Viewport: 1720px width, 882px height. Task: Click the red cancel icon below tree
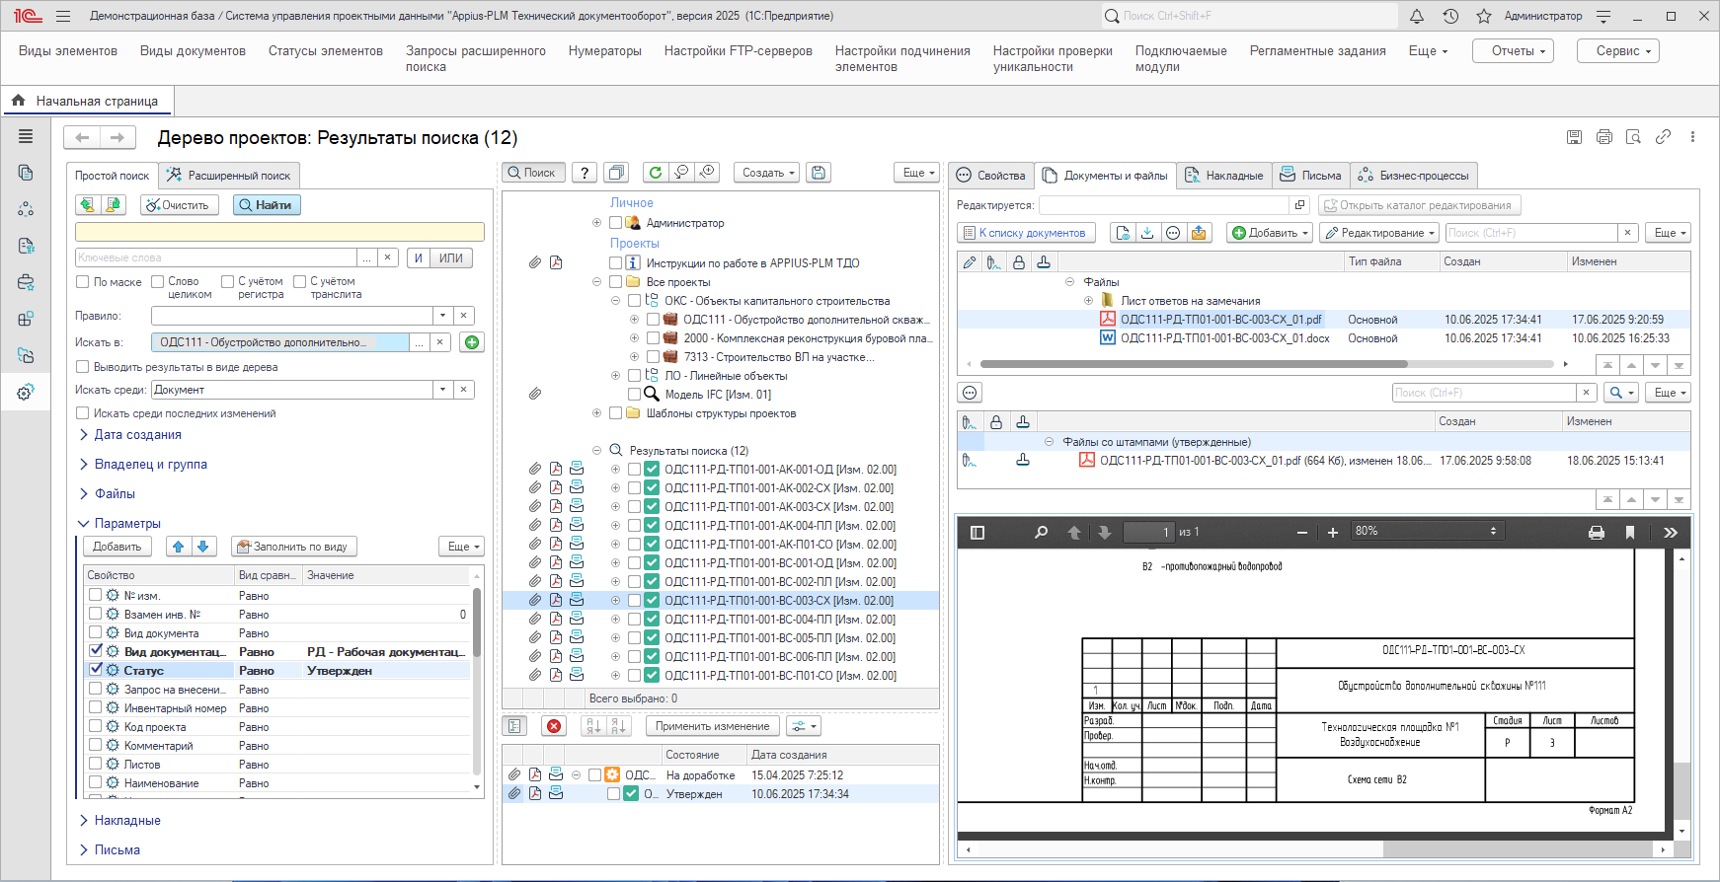(555, 726)
